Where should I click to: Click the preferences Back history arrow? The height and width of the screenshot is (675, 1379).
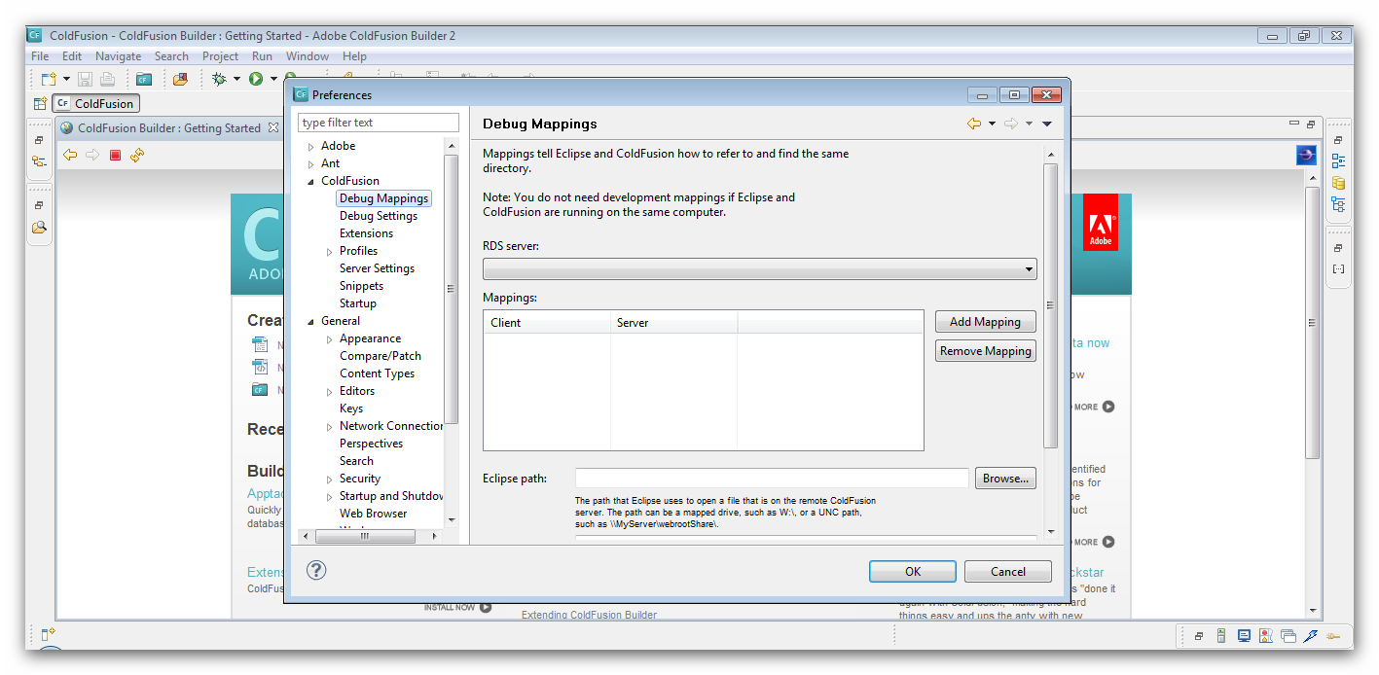coord(973,124)
